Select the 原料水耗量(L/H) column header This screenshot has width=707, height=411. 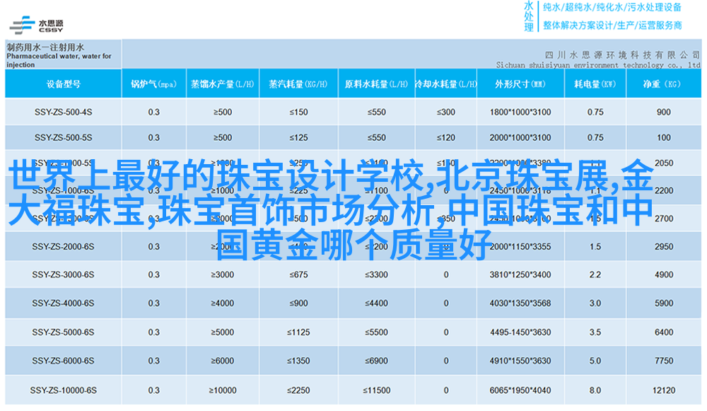click(x=375, y=84)
